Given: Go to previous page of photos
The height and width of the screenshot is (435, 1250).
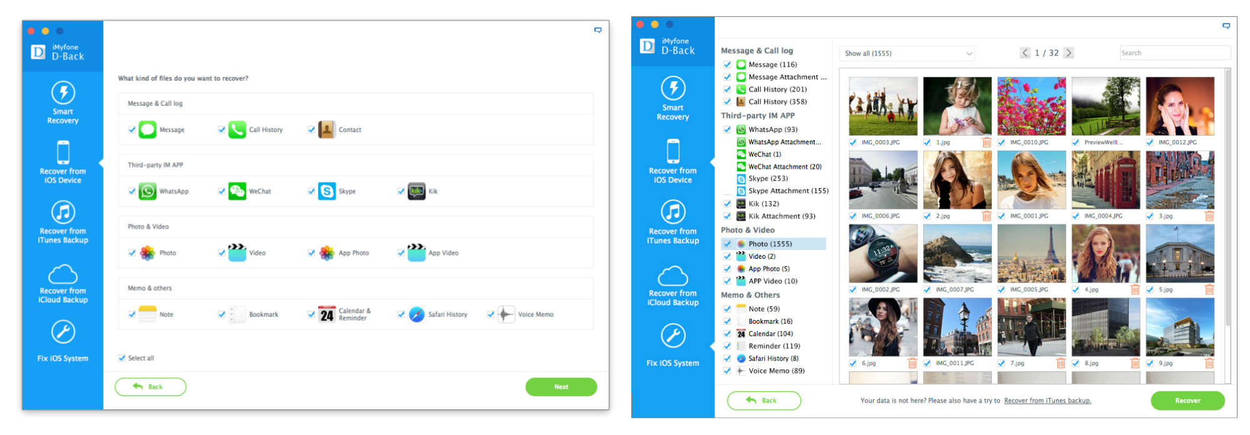Looking at the screenshot, I should tap(1025, 53).
